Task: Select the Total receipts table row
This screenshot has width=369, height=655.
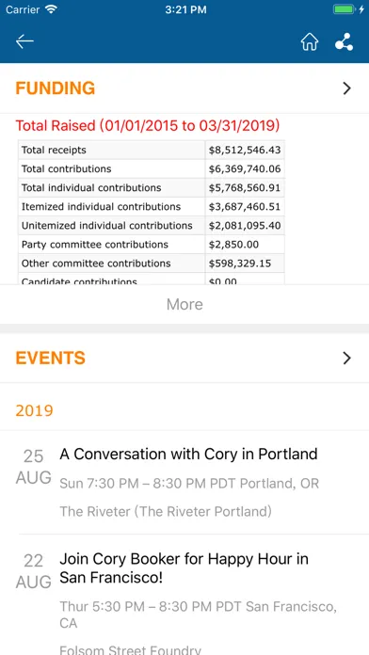Action: click(x=152, y=150)
